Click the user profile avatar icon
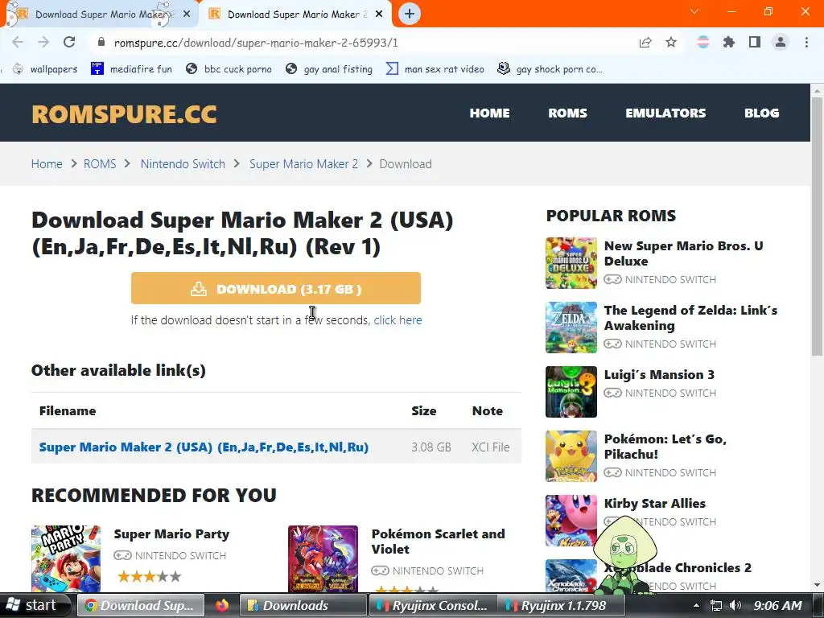824x618 pixels. click(781, 42)
